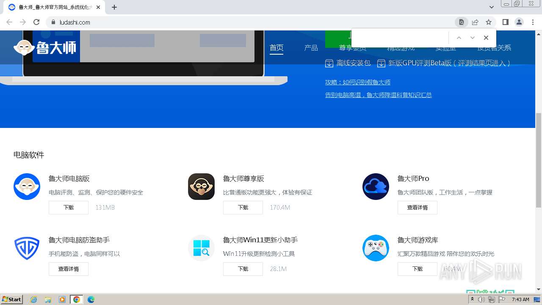
Task: Click inside the find-in-page text field
Action: [400, 38]
